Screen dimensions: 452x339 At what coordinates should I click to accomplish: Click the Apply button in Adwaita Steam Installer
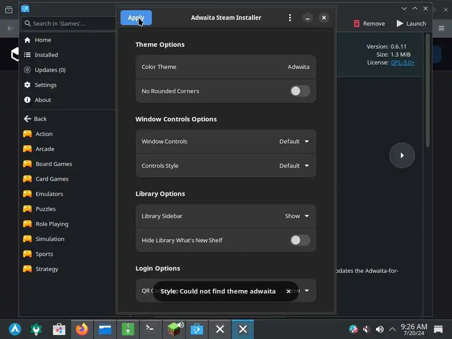tap(136, 18)
